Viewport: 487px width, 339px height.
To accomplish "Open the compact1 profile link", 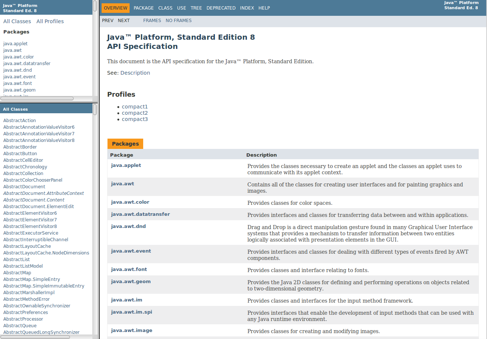I will [x=135, y=107].
